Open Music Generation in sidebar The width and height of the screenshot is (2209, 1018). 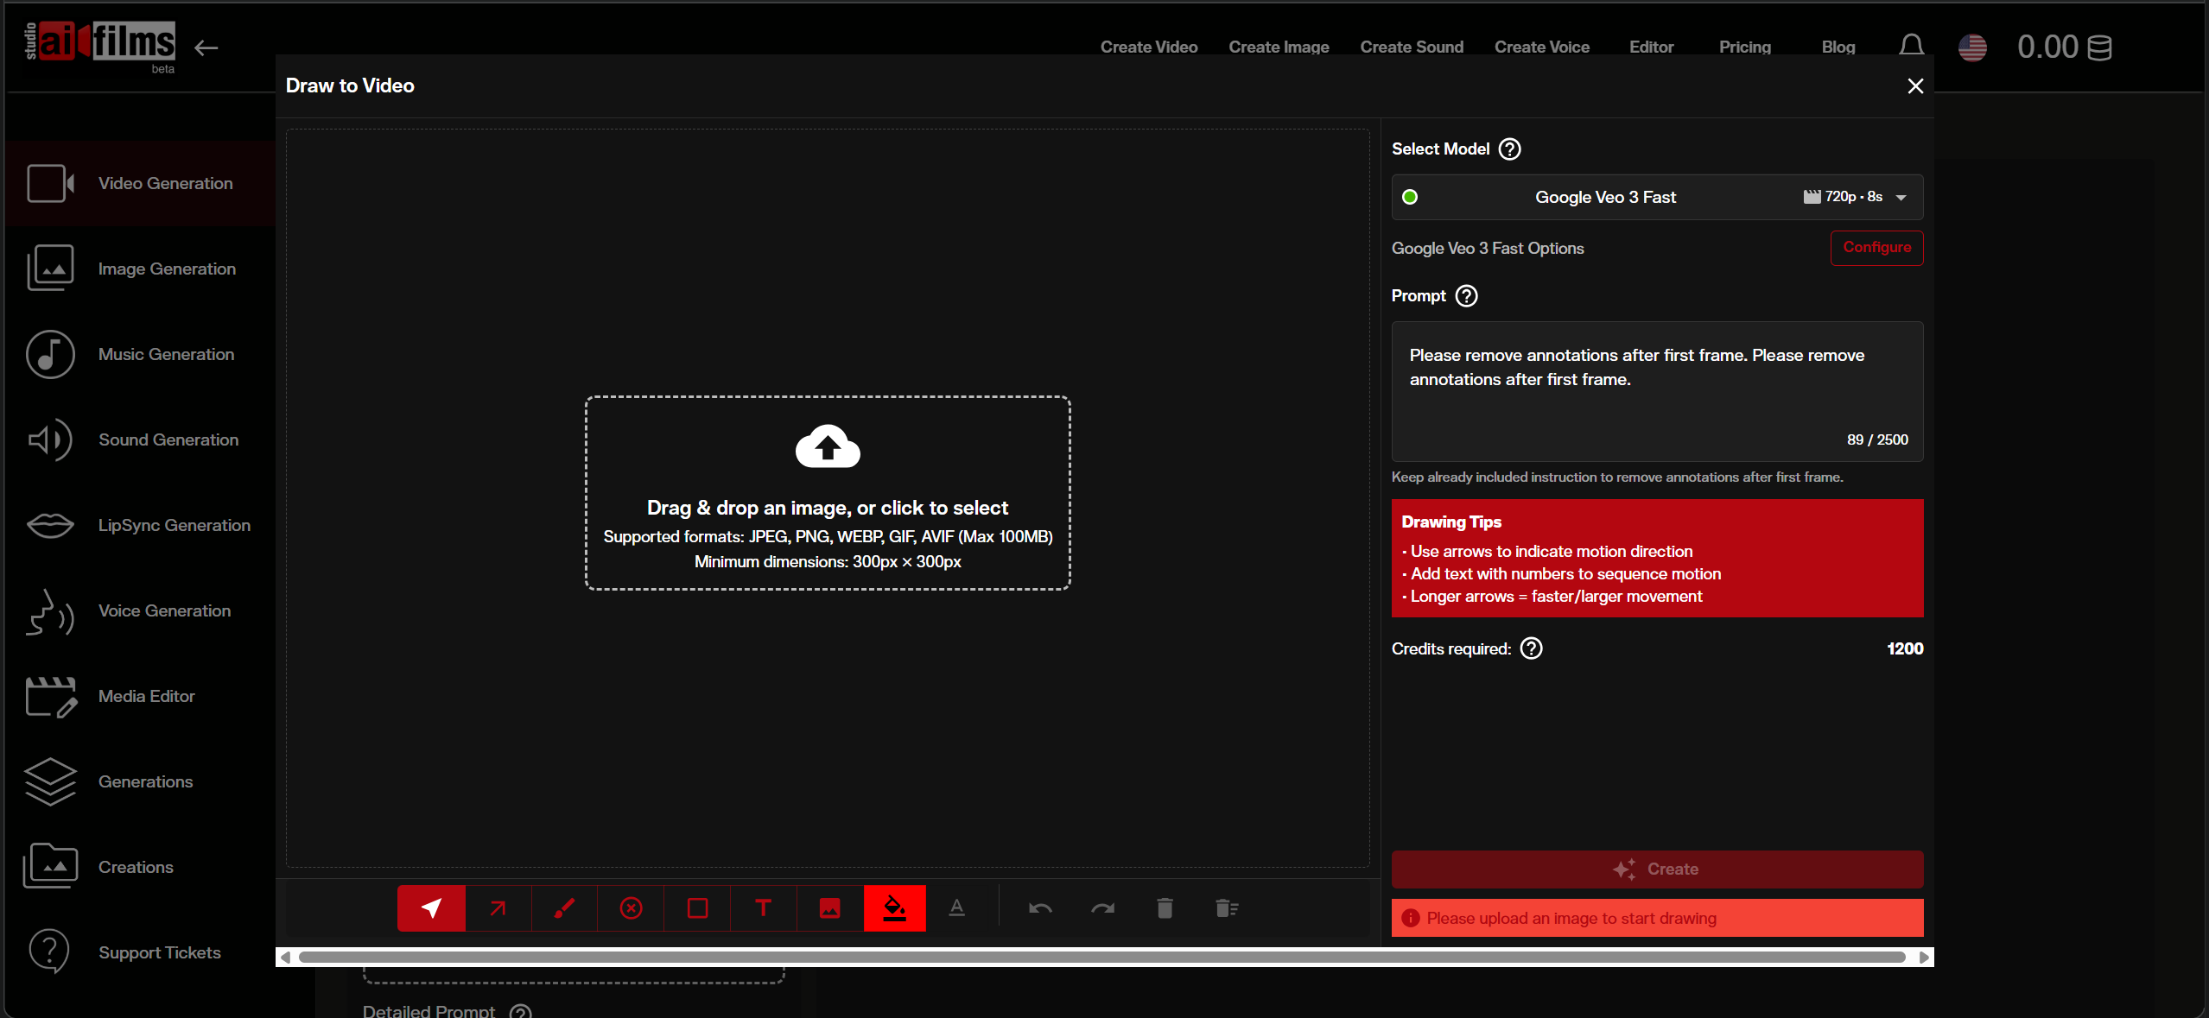click(166, 354)
